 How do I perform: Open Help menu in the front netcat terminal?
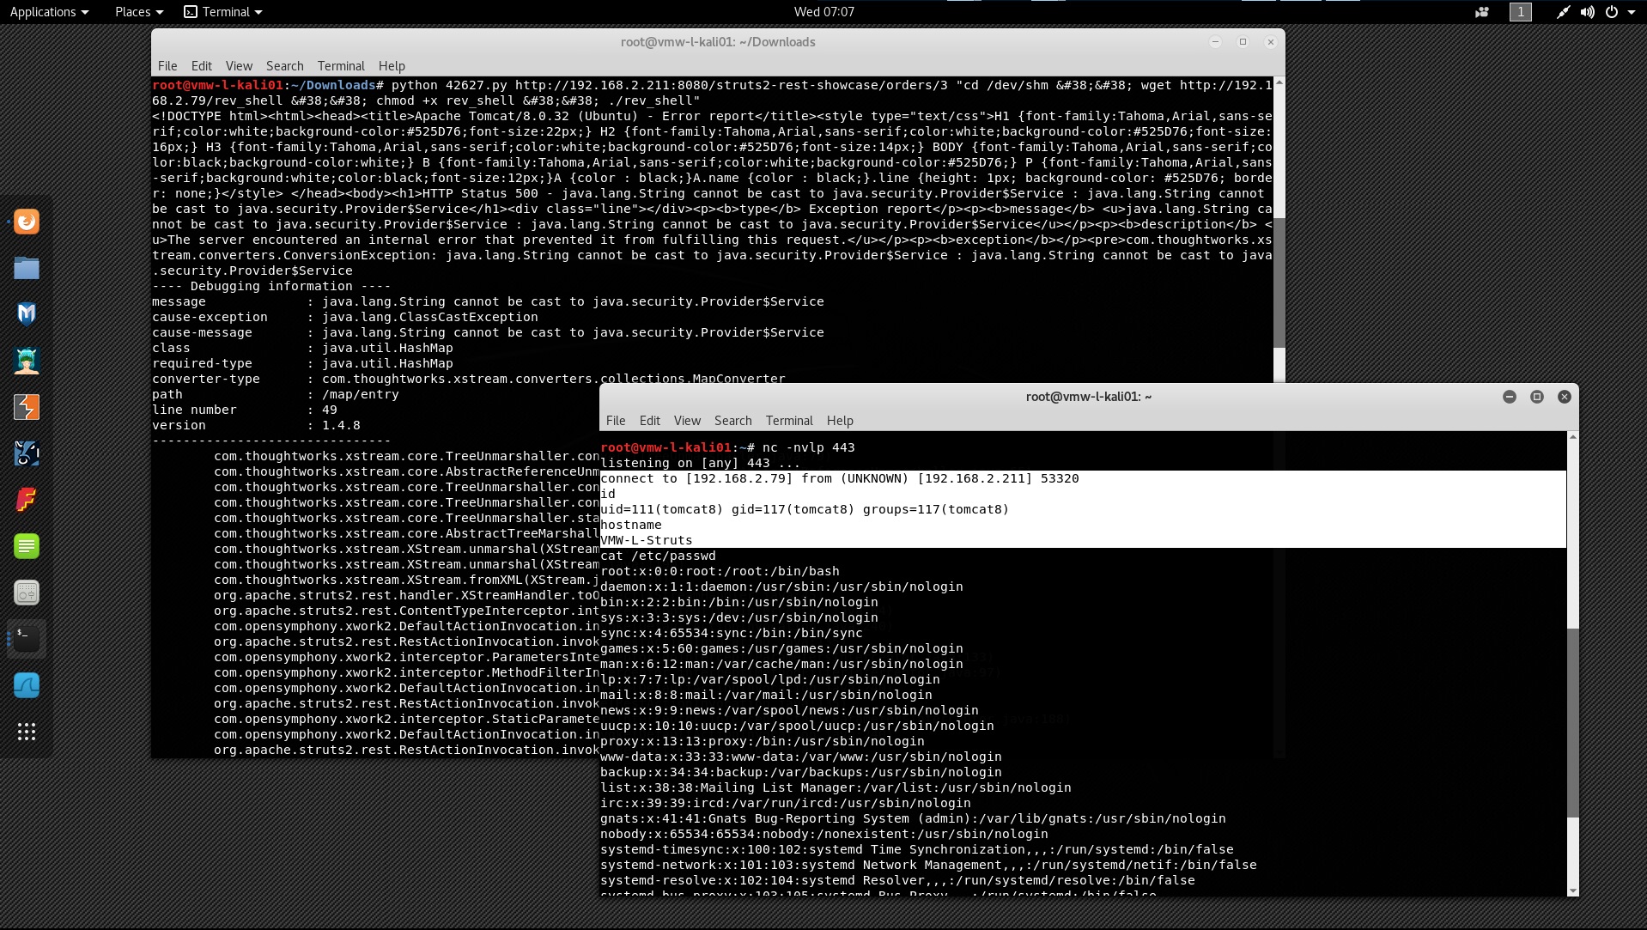[840, 421]
